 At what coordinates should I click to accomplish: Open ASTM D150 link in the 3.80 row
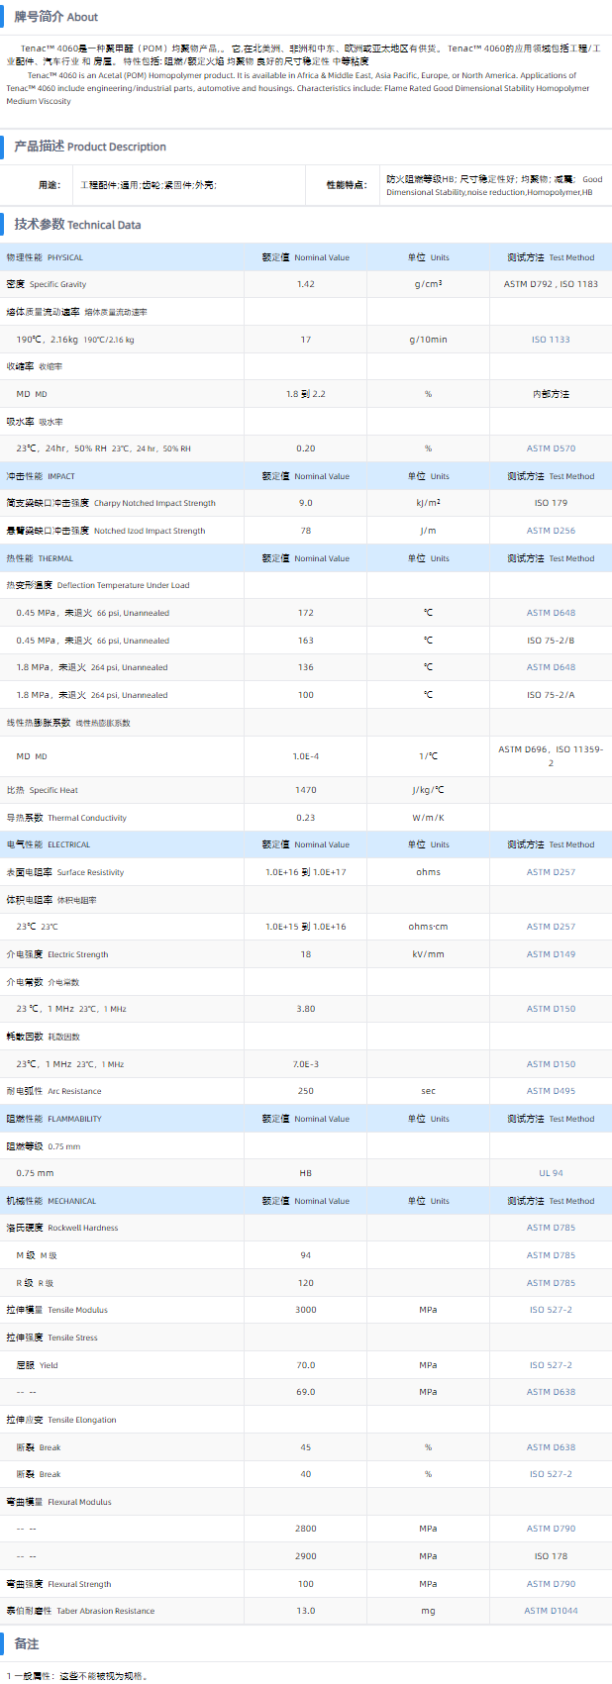tap(551, 1009)
